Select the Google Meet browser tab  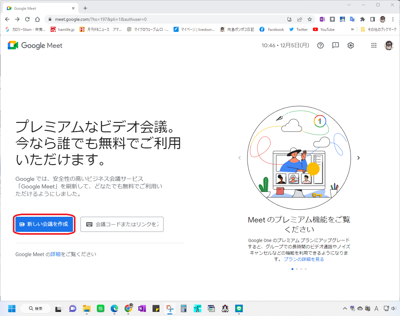40,8
